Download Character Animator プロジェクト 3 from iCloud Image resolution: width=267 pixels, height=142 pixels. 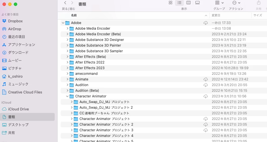(206, 130)
